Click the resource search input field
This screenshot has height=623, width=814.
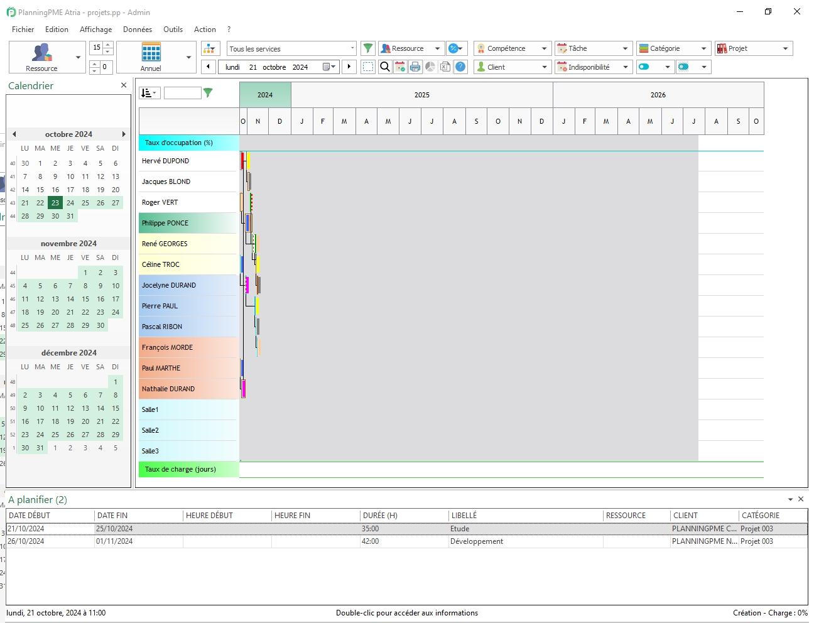[x=182, y=93]
